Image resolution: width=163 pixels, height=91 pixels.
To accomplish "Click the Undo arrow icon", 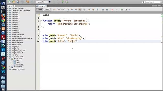I will (x=28, y=2).
